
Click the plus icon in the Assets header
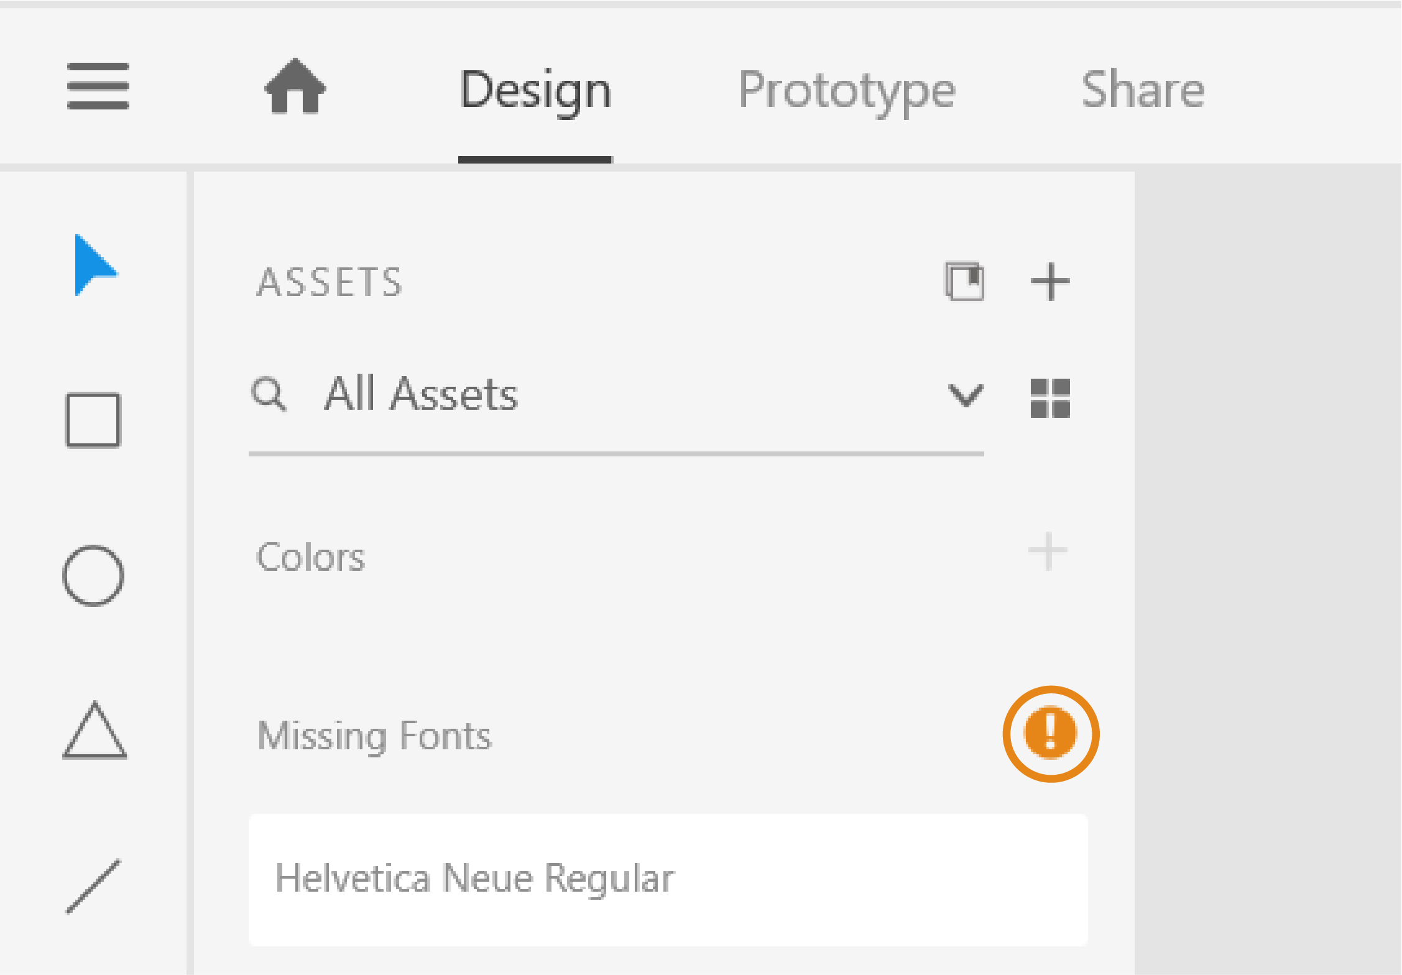(1051, 281)
